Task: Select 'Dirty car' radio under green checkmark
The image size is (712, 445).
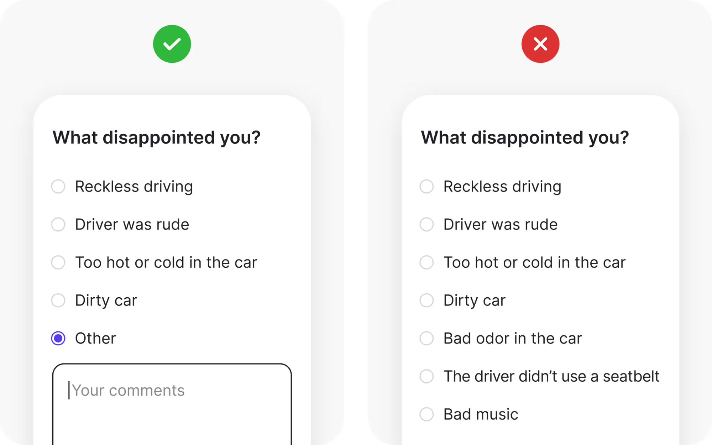Action: coord(58,300)
